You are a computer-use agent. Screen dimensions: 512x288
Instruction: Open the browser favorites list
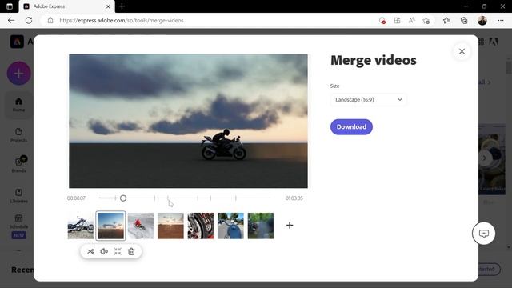(446, 20)
